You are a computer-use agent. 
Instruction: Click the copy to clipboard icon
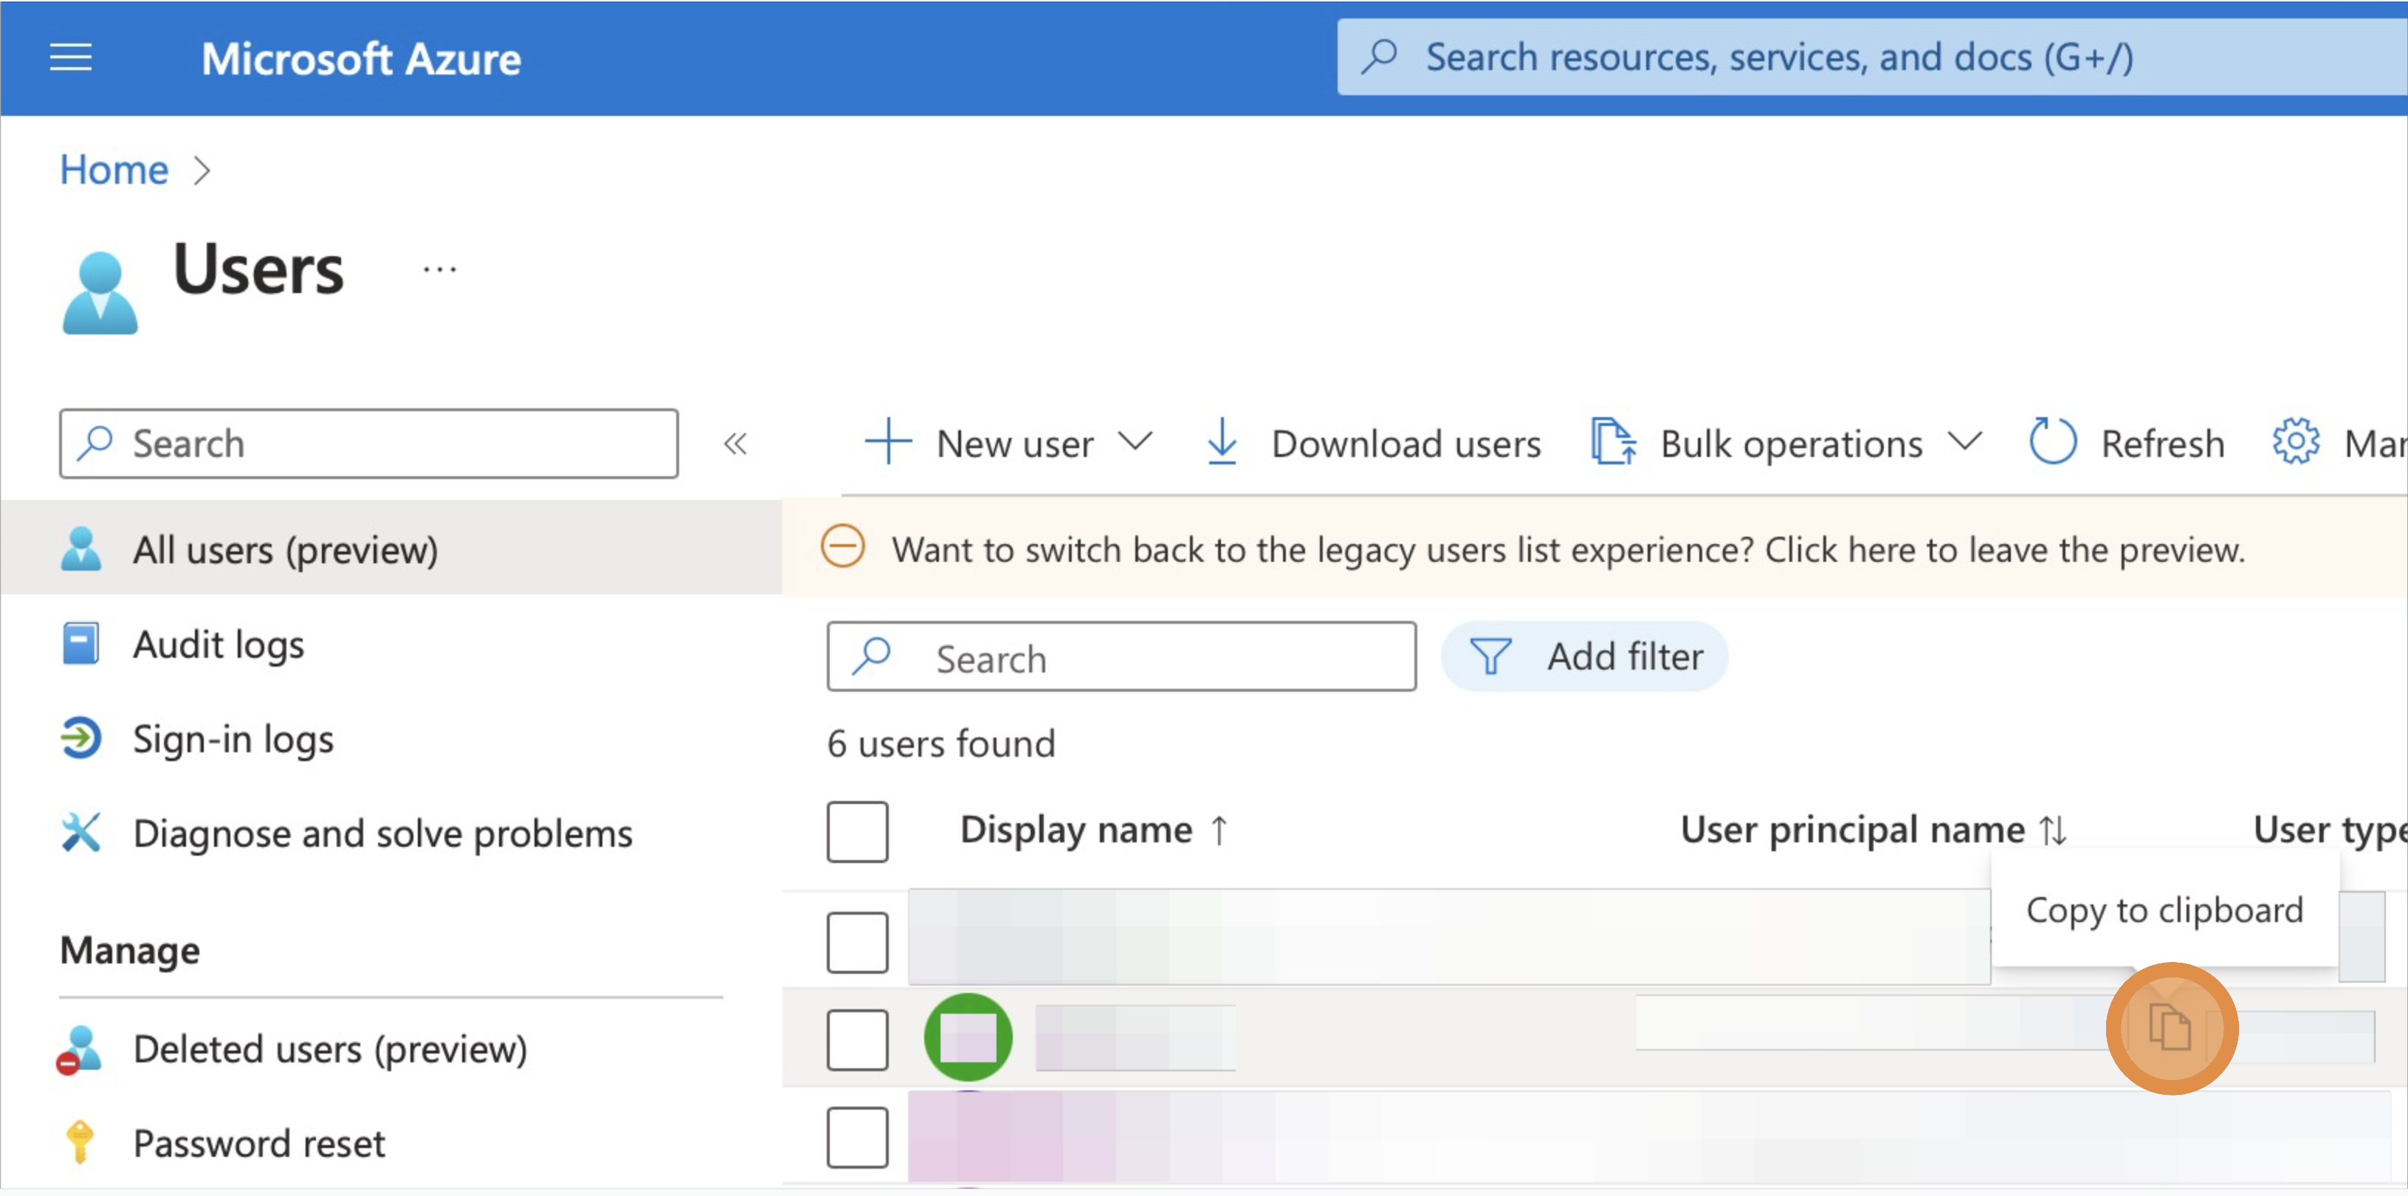point(2172,1028)
